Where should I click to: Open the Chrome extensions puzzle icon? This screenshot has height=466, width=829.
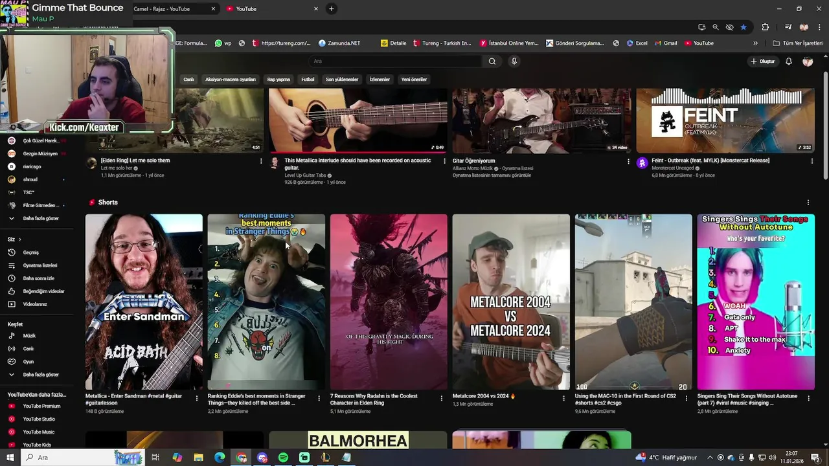[x=766, y=27]
